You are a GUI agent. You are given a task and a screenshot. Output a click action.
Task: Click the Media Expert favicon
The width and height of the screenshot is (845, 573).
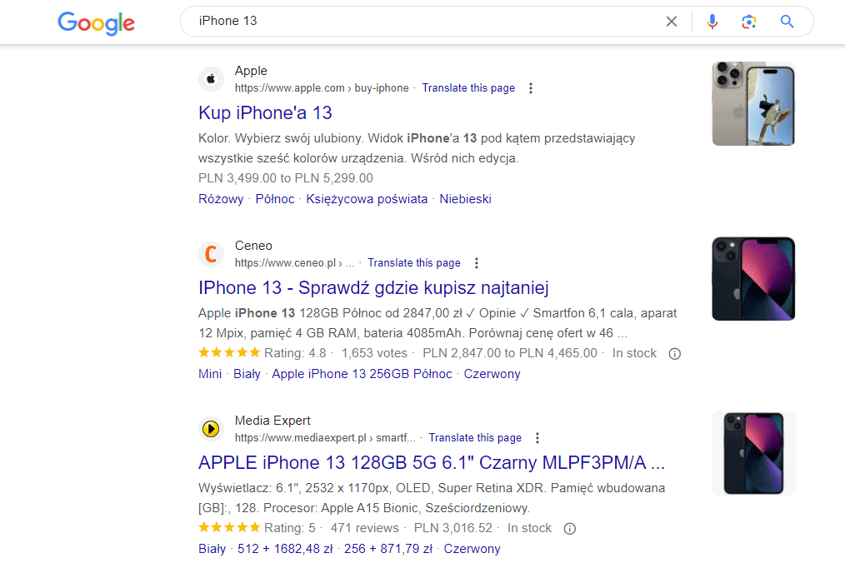211,428
